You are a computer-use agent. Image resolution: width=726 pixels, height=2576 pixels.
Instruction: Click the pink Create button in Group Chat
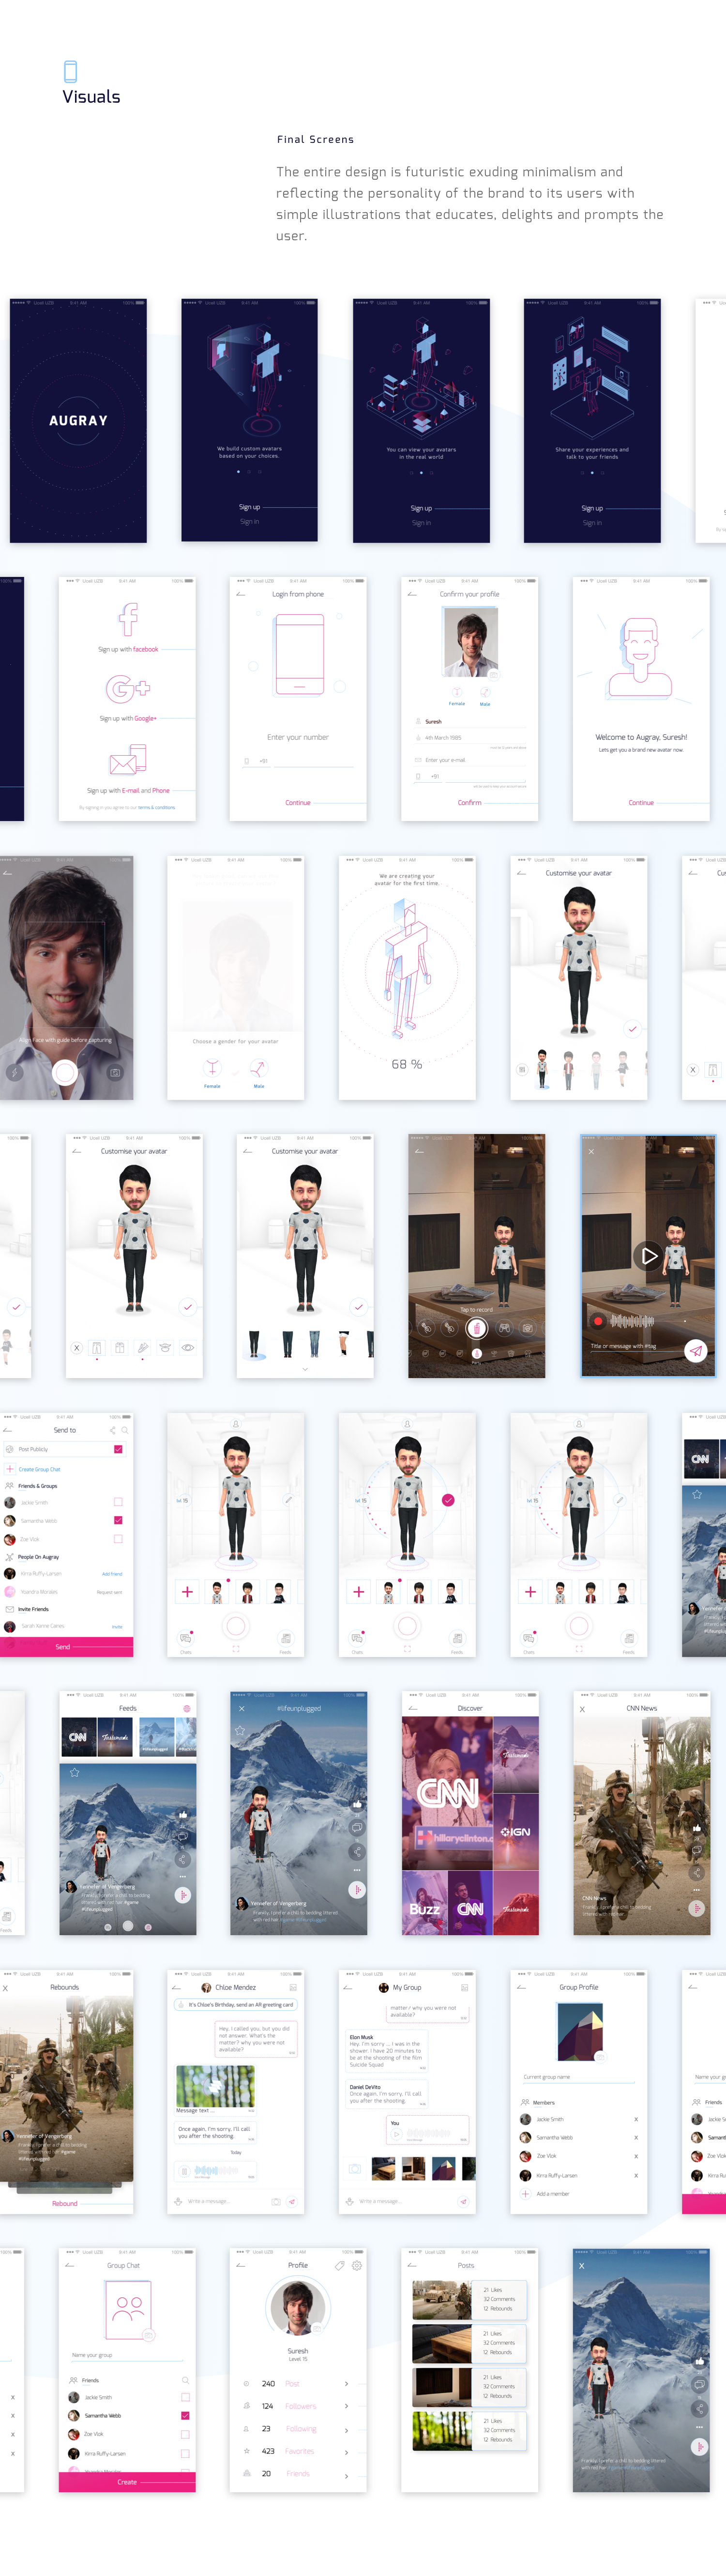(x=127, y=2482)
